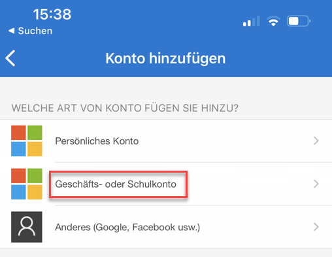The width and height of the screenshot is (332, 257).
Task: Tap the 15:38 clock in the status bar
Action: point(52,14)
